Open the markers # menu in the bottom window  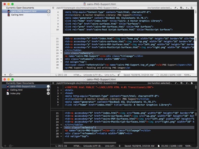pyautogui.click(x=187, y=83)
